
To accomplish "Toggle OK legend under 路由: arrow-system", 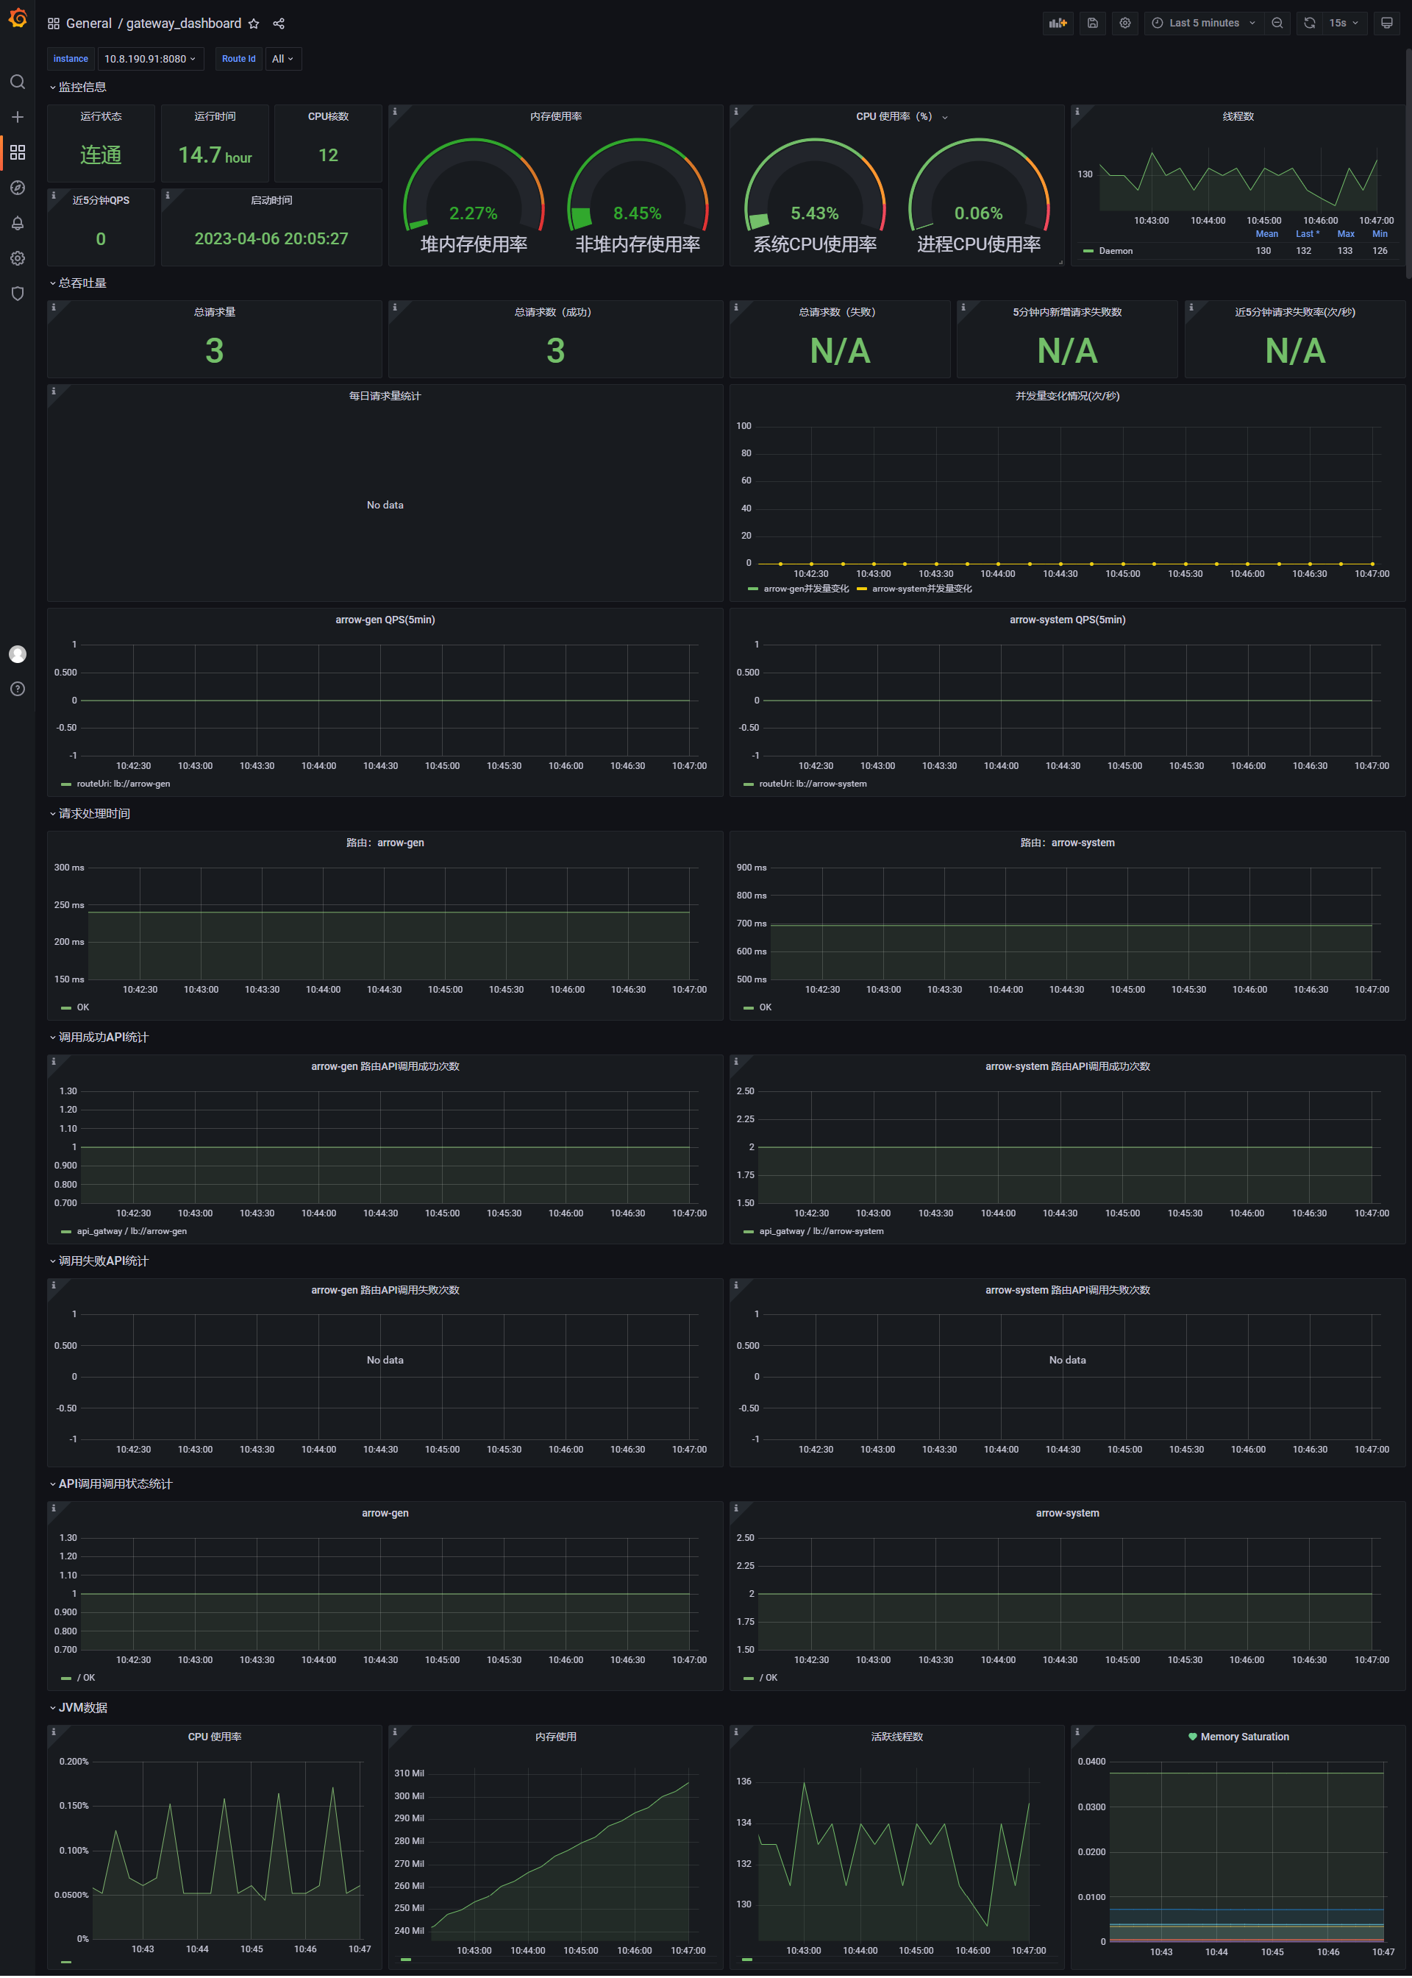I will pos(766,1008).
